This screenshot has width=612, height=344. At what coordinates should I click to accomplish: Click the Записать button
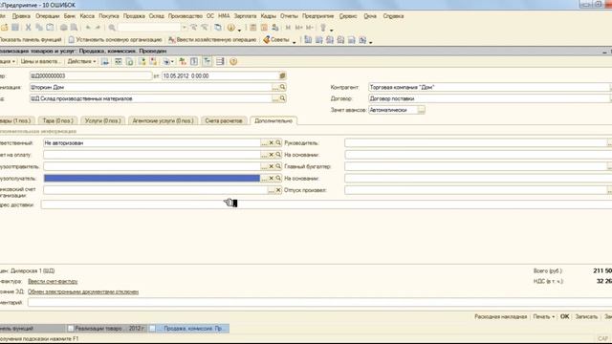[586, 316]
